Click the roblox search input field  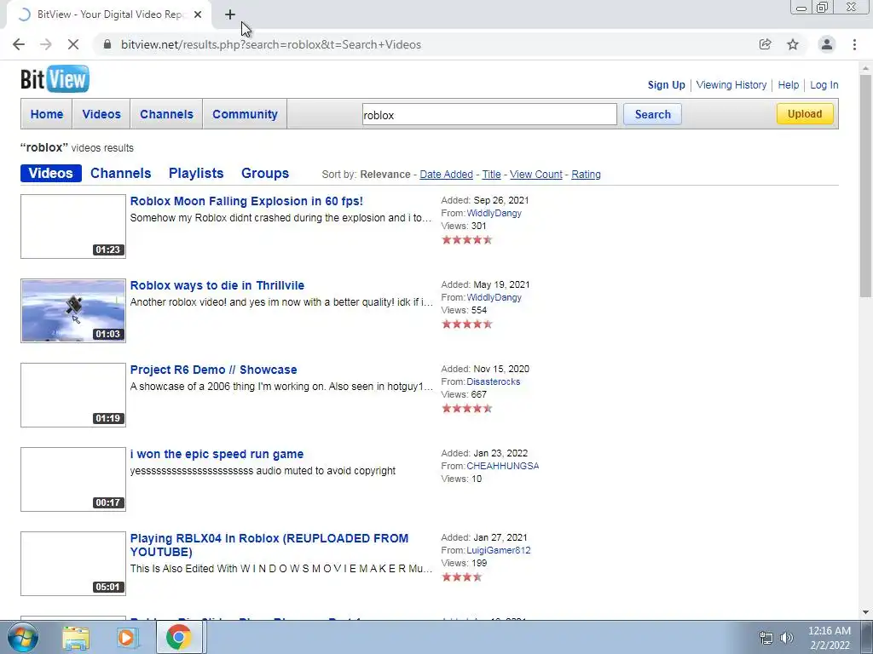point(489,115)
